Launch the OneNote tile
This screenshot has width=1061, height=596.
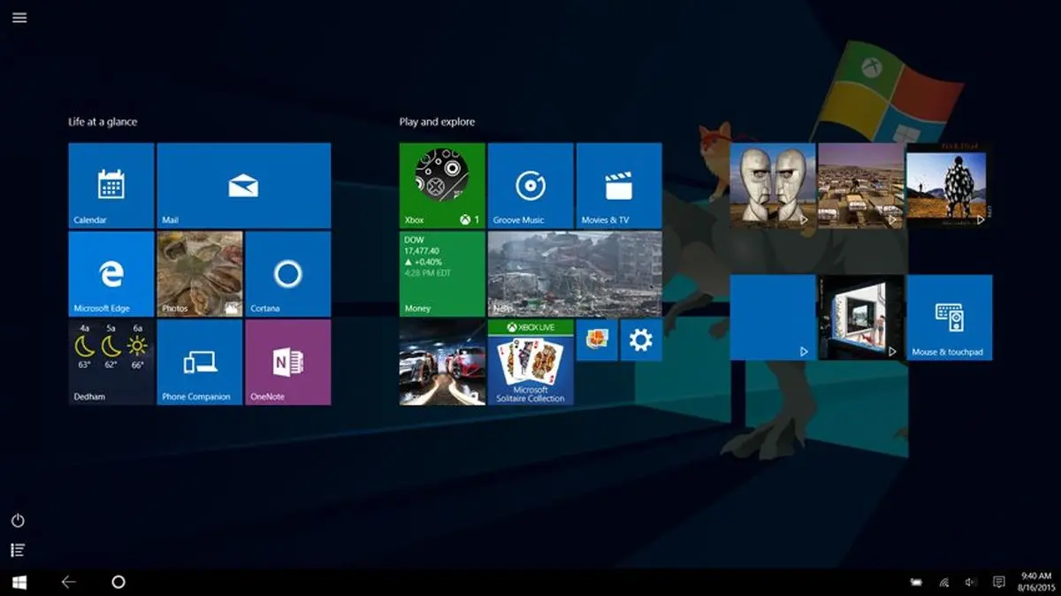288,363
